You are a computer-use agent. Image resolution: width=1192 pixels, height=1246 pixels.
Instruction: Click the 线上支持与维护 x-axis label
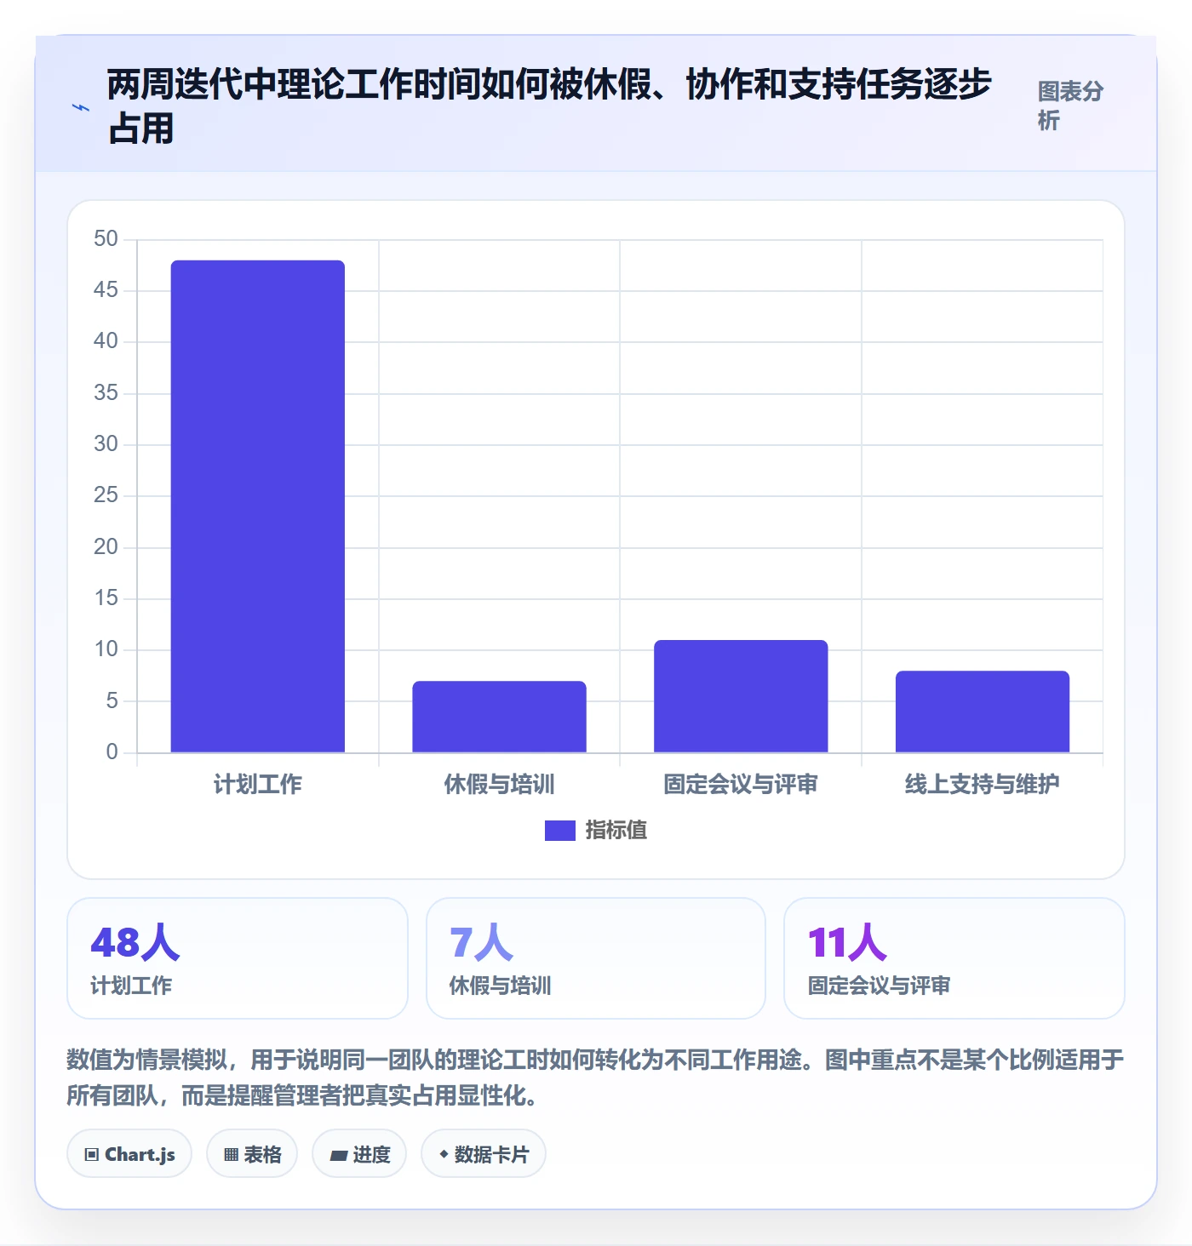tap(983, 784)
